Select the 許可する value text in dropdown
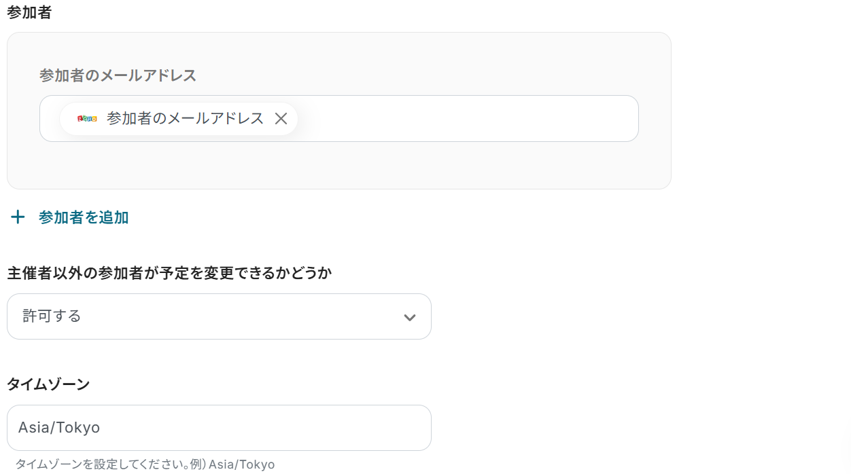The image size is (851, 474). coord(52,316)
